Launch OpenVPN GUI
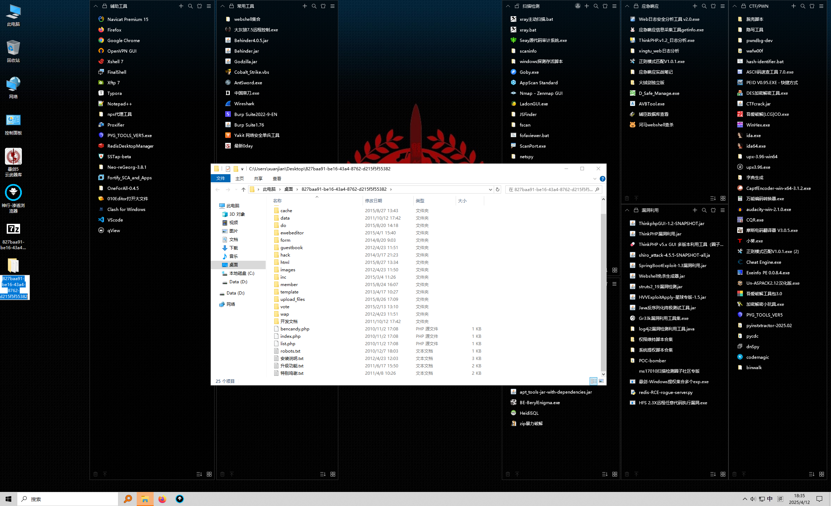This screenshot has height=506, width=831. point(117,51)
